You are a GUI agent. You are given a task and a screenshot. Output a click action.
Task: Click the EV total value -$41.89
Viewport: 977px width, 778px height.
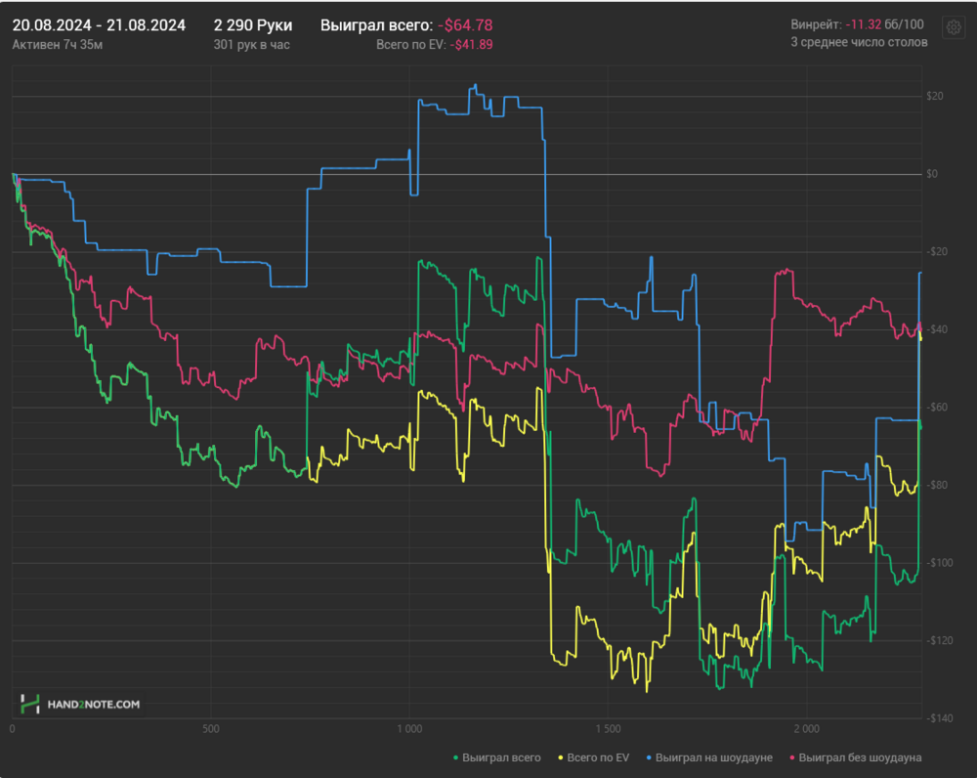click(x=471, y=45)
